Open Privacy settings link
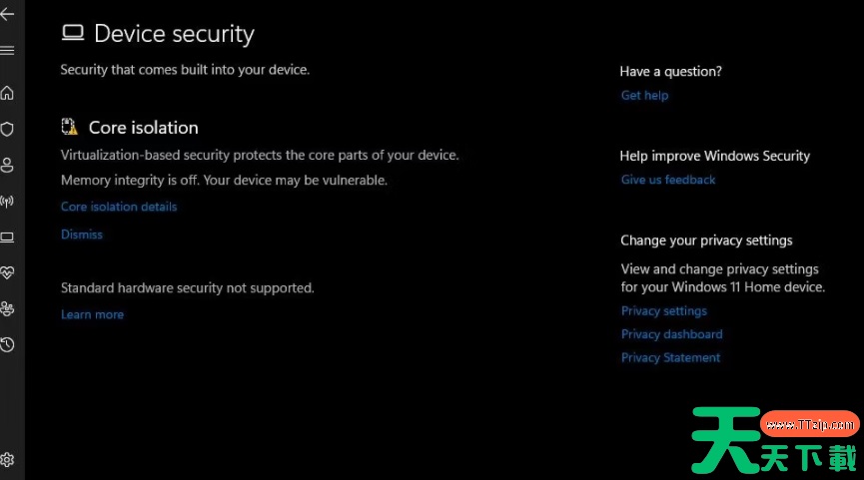 click(x=664, y=311)
